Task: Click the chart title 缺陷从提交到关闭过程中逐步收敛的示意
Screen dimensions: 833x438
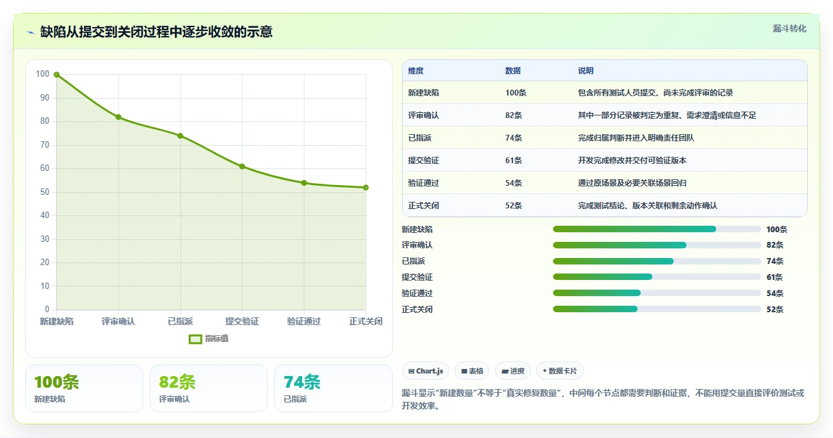Action: point(156,32)
